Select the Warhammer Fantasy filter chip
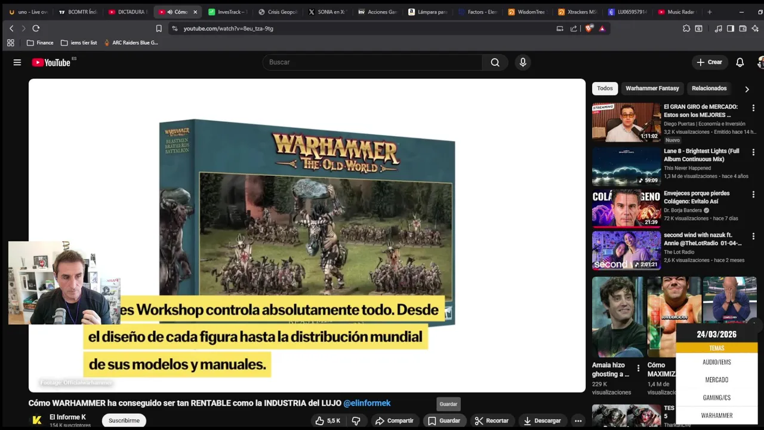The image size is (764, 430). [652, 88]
